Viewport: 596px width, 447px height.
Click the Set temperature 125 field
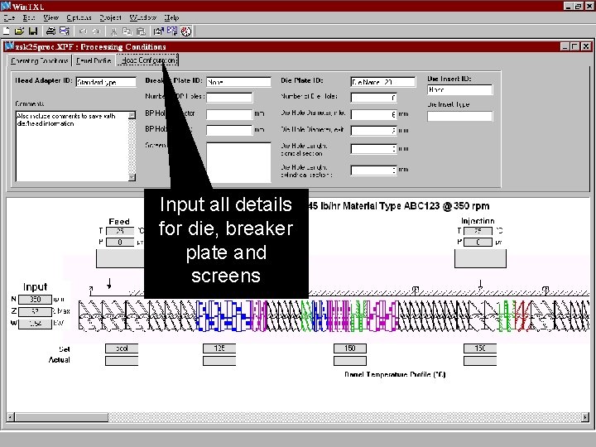tap(219, 348)
